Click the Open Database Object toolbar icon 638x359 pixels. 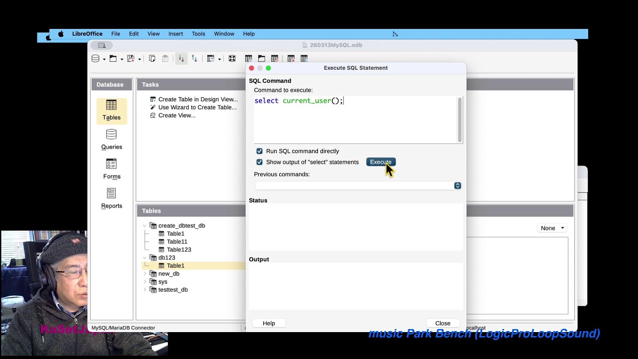262,58
